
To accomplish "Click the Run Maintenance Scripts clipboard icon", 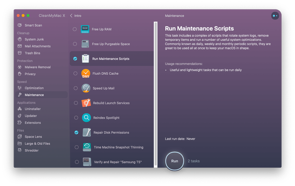I will pyautogui.click(x=85, y=59).
